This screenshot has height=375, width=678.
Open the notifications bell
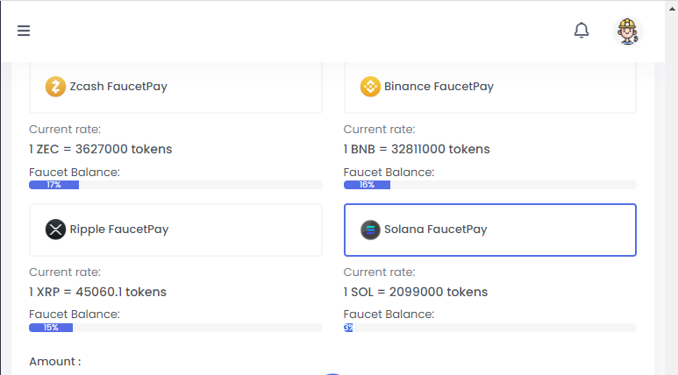coord(582,31)
